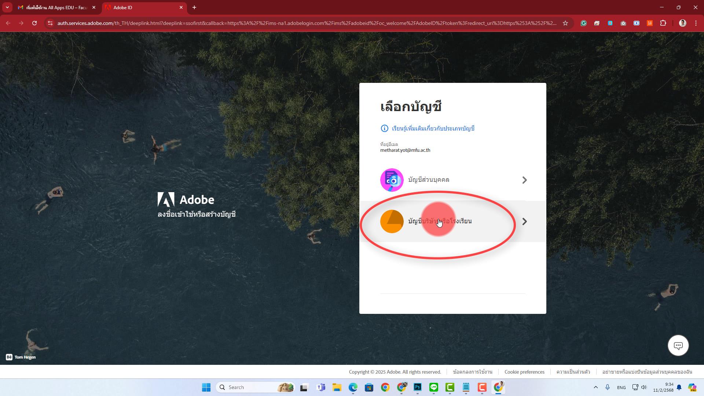Open the stacked browser windows extension icon
This screenshot has width=704, height=396.
click(597, 23)
